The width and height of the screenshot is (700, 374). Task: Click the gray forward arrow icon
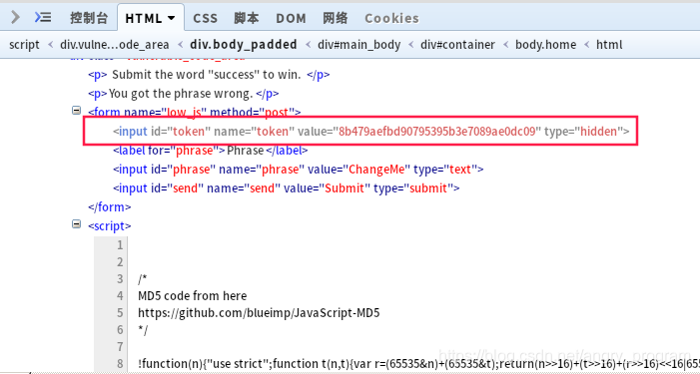pyautogui.click(x=16, y=17)
